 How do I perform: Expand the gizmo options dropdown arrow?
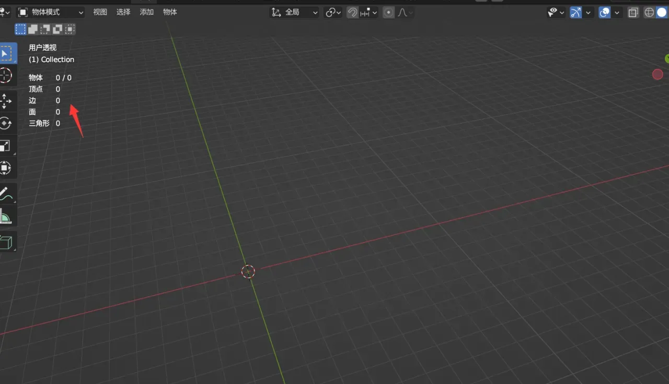tap(589, 13)
